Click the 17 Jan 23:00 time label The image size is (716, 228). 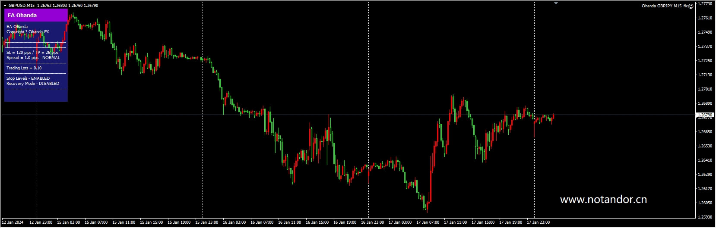click(x=539, y=222)
